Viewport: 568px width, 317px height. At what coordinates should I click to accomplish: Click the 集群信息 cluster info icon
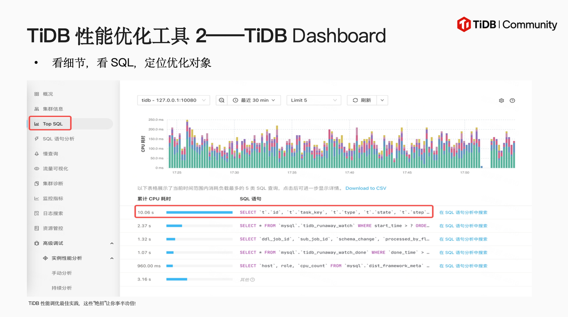click(x=37, y=109)
